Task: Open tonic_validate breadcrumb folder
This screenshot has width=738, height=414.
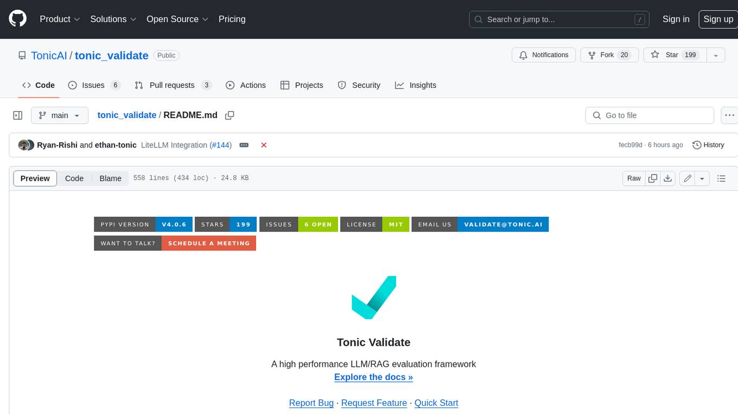Action: [126, 115]
